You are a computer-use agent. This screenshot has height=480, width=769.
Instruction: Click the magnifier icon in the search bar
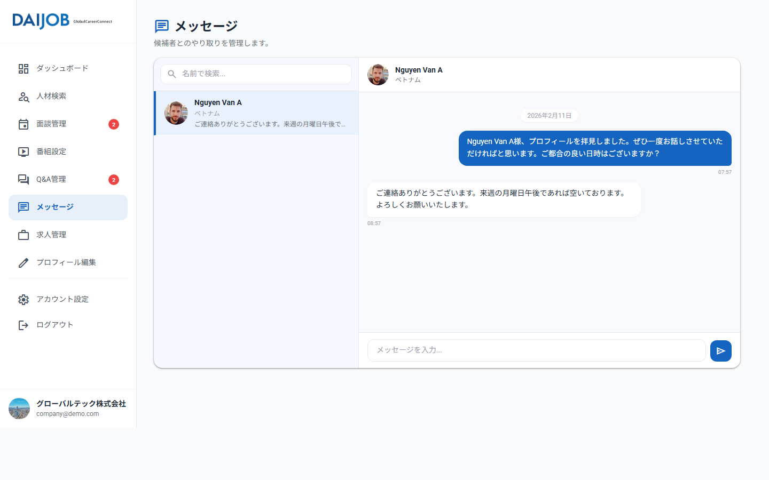click(171, 74)
